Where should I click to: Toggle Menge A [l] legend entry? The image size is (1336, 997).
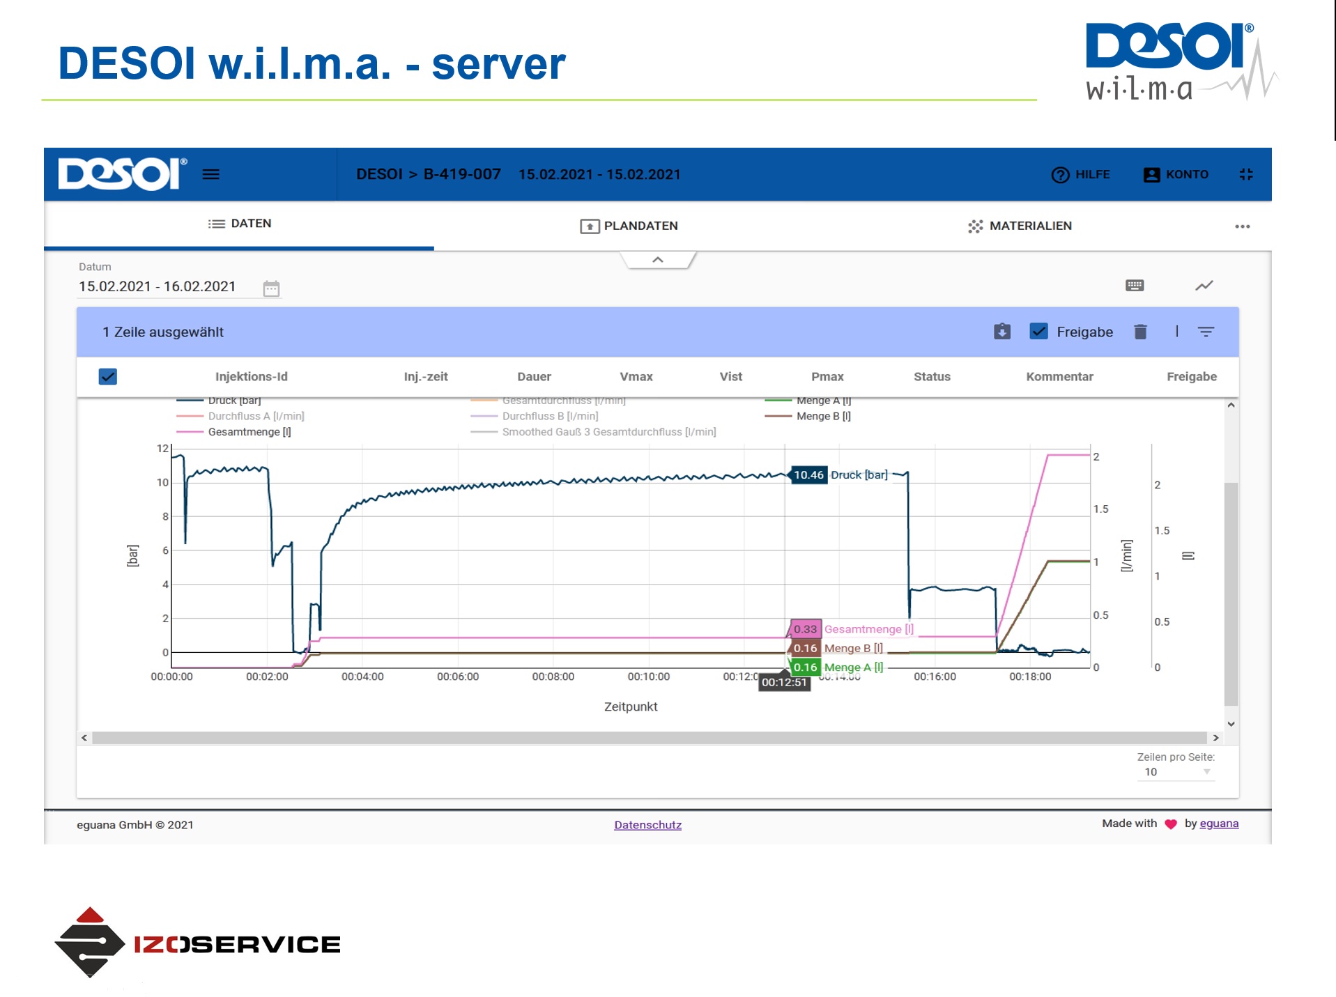pos(808,401)
